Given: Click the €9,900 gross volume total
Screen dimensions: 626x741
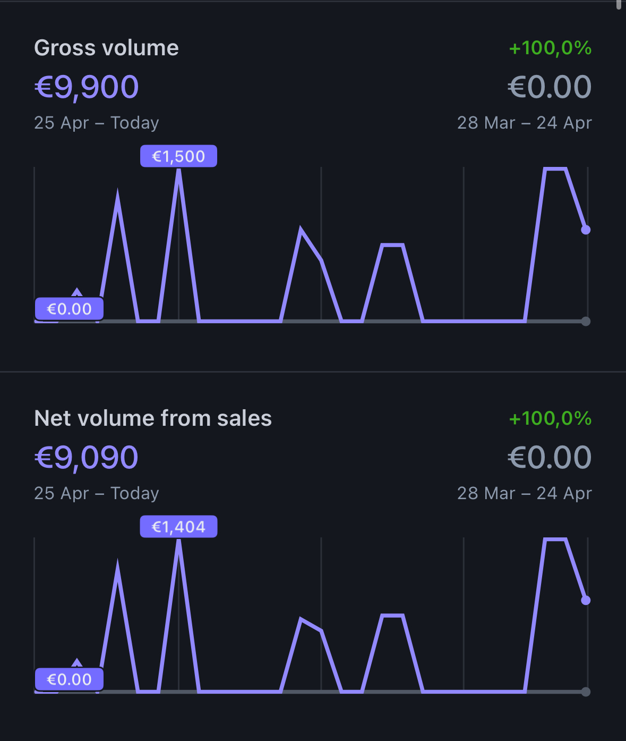Looking at the screenshot, I should pyautogui.click(x=87, y=87).
